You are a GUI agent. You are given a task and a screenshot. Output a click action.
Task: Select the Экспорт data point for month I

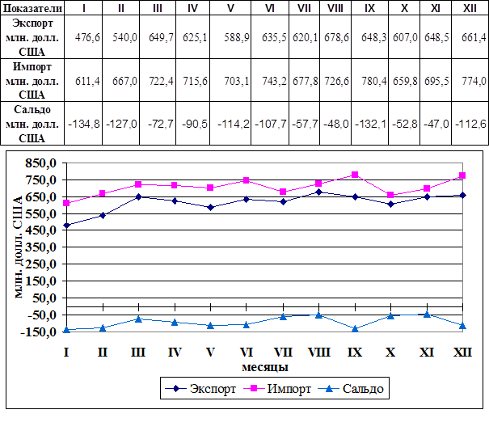pos(66,226)
